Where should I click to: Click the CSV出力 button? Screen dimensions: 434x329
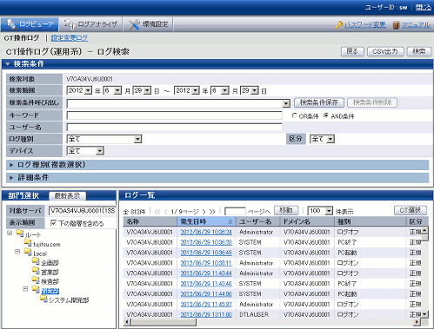[385, 51]
